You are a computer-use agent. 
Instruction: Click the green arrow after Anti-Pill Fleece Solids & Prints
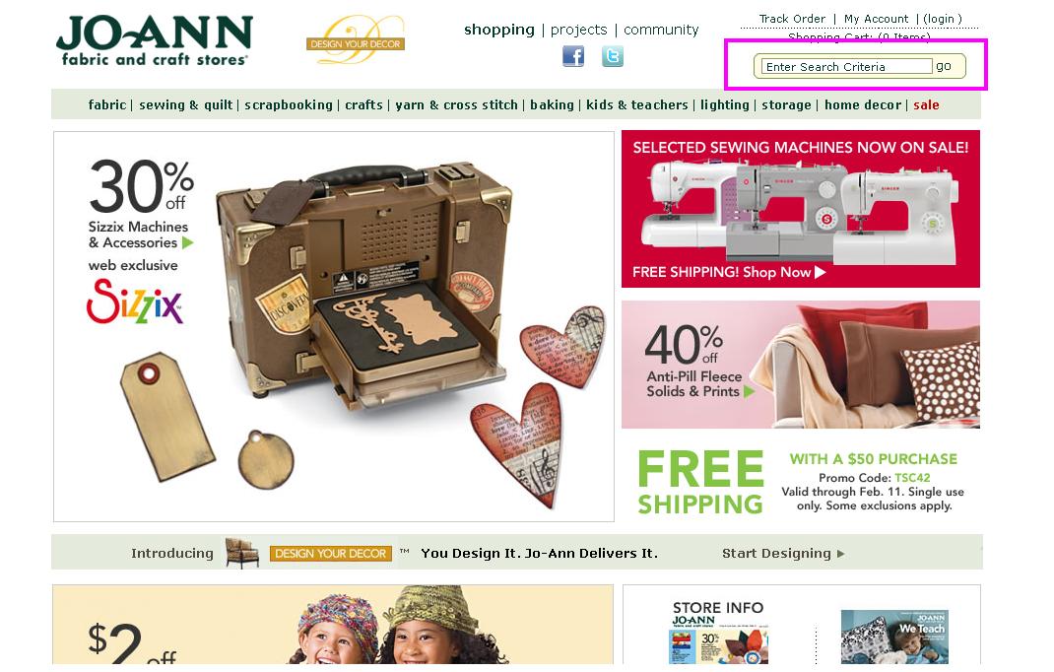point(749,391)
